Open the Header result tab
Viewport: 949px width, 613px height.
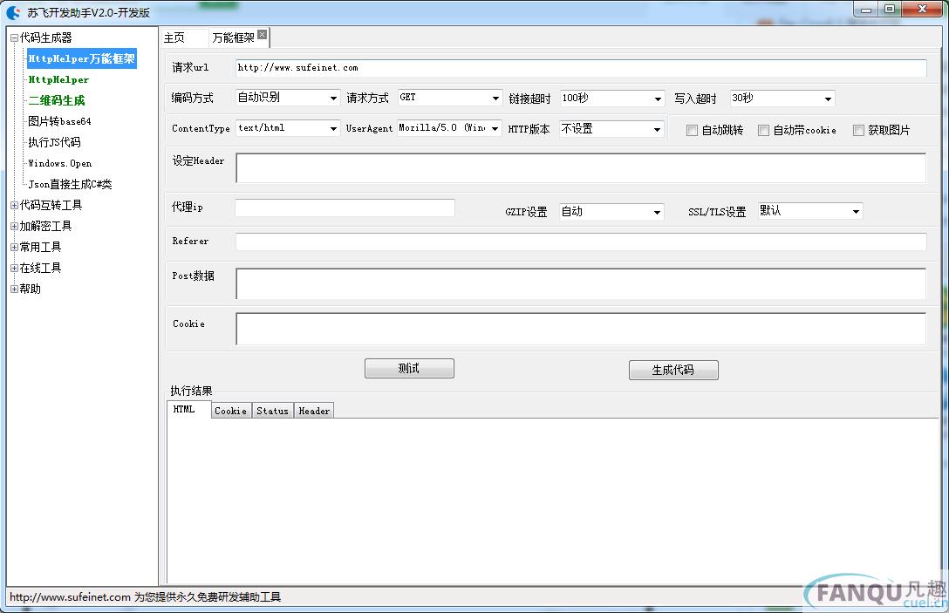pyautogui.click(x=314, y=411)
